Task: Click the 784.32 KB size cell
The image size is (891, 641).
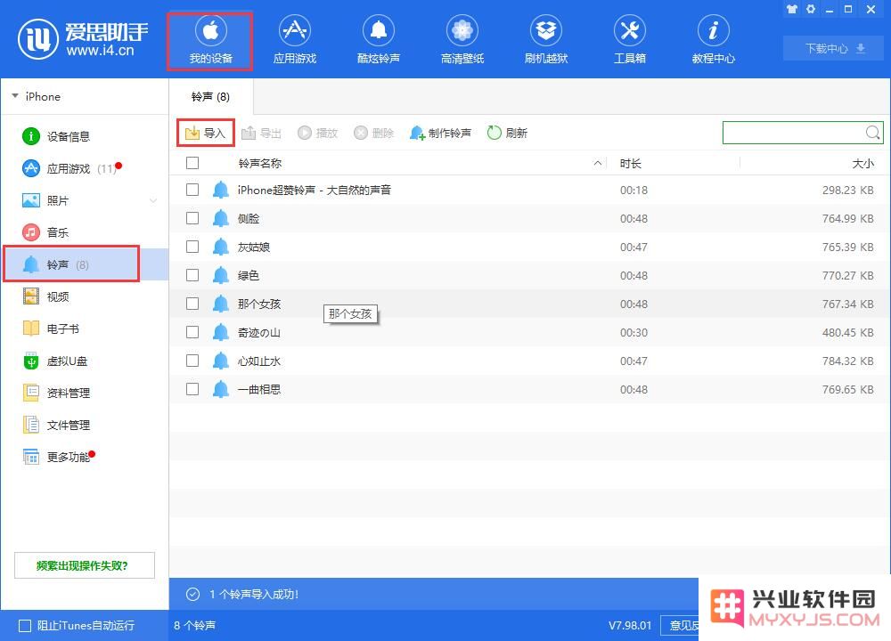Action: point(847,361)
